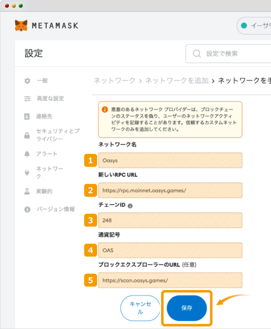Open セキュリティとプライバシー settings
Image resolution: width=271 pixels, height=329 pixels.
tap(58, 135)
